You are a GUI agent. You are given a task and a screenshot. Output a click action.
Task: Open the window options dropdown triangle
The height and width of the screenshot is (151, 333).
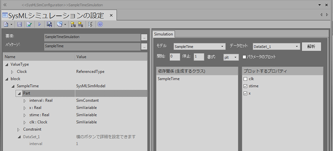320,5
